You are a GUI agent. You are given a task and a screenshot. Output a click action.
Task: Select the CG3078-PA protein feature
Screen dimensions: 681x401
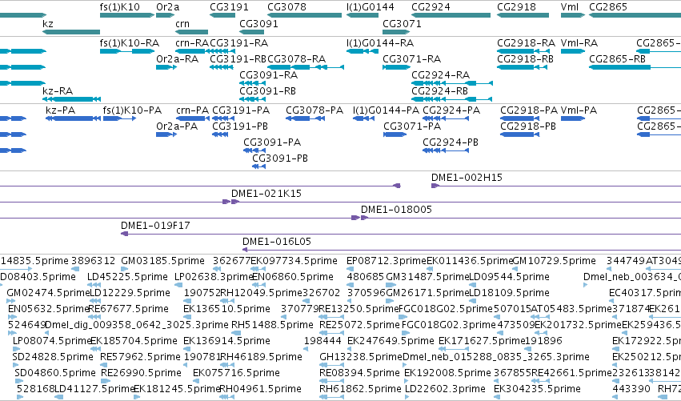click(305, 118)
